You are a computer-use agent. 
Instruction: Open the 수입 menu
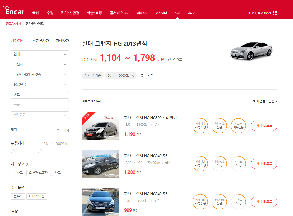coord(50,13)
